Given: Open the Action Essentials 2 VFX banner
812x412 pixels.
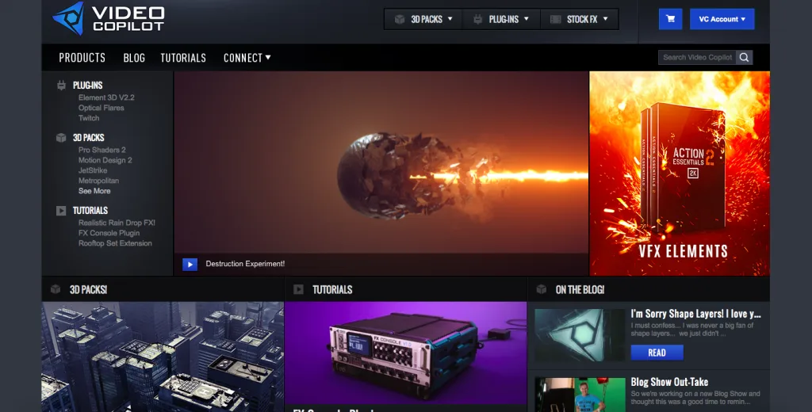Looking at the screenshot, I should click(x=680, y=174).
